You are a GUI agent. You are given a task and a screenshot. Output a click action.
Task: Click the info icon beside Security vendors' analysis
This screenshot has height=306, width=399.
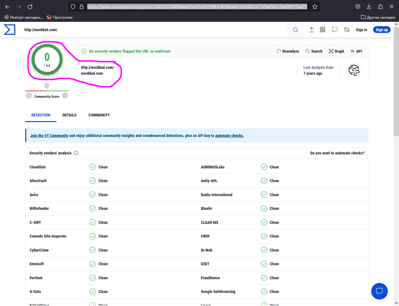[76, 153]
